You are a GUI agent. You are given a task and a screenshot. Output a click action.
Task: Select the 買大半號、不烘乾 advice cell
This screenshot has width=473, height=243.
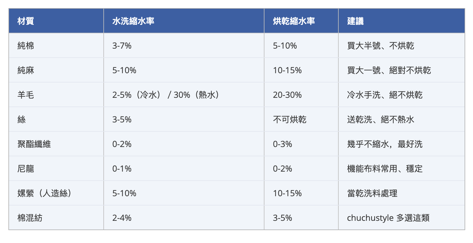tap(380, 46)
